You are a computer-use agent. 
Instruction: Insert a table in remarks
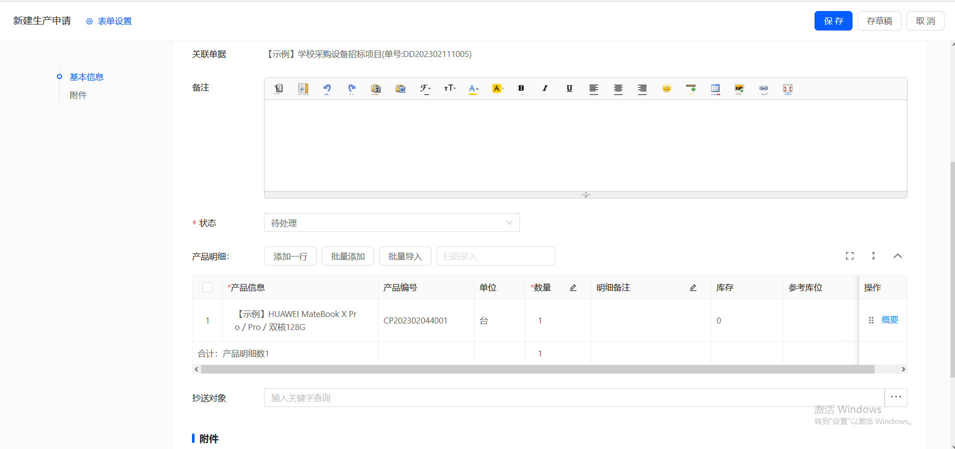715,88
